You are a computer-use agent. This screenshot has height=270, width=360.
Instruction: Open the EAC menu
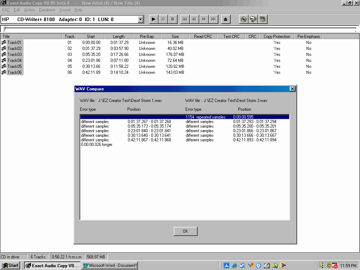click(6, 10)
